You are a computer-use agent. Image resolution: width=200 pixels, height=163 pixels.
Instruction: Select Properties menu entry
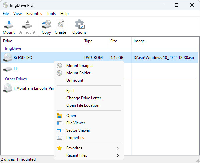point(75,138)
